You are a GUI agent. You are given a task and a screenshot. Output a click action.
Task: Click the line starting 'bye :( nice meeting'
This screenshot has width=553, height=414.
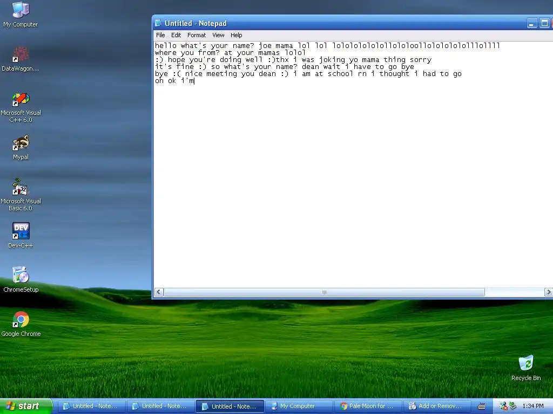click(308, 73)
